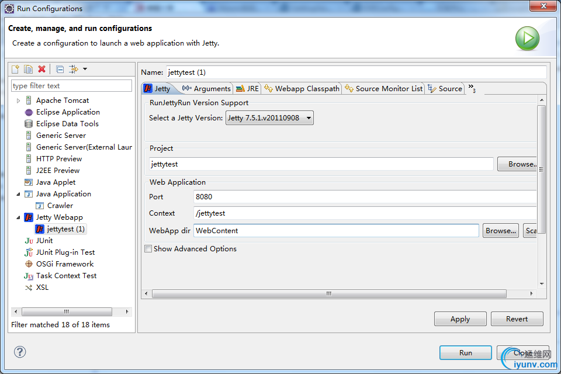561x374 pixels.
Task: Click the tree scrollbar right arrow
Action: 127,311
